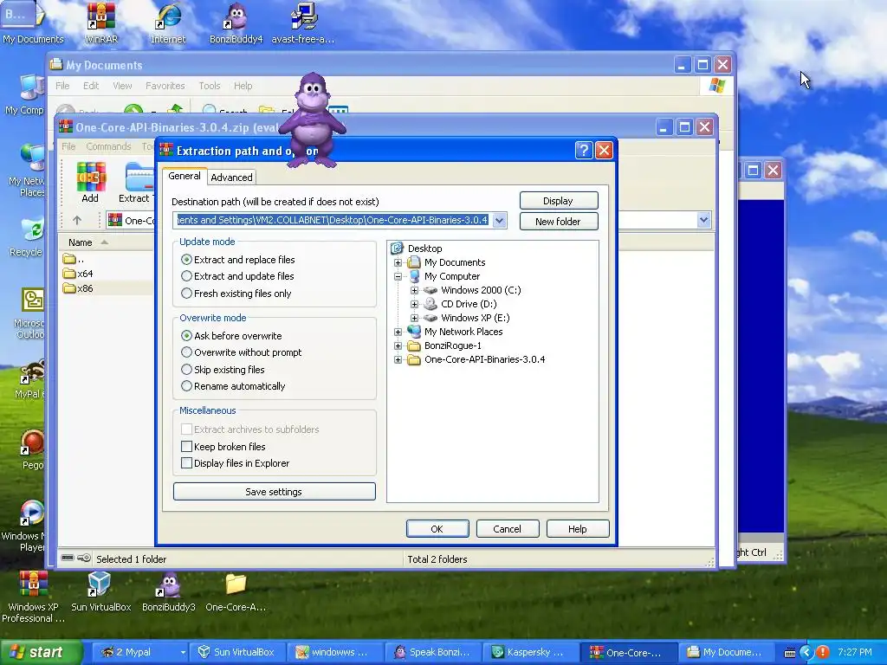This screenshot has height=665, width=887.
Task: Open the Windows Media Player desktop icon
Action: point(31,513)
